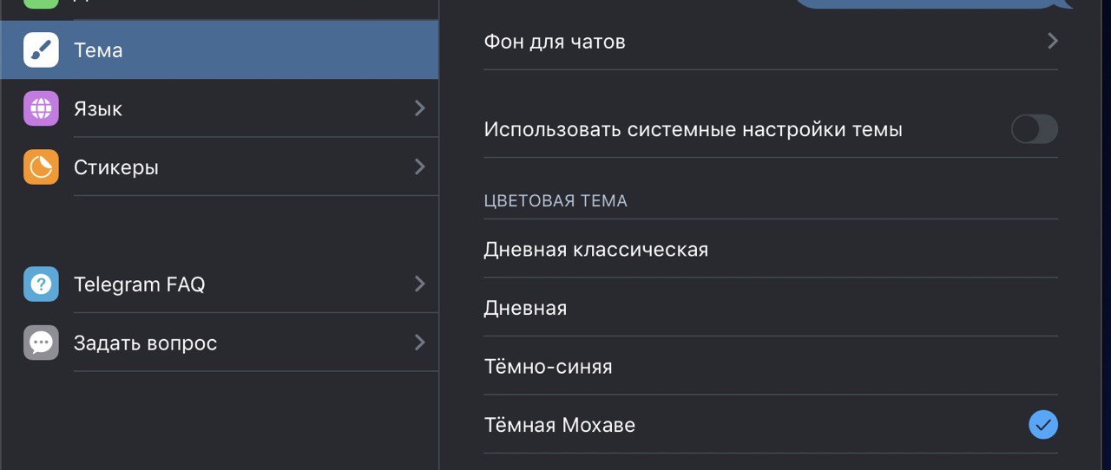The width and height of the screenshot is (1111, 470).
Task: Open the Задать вопрос link
Action: tap(145, 343)
